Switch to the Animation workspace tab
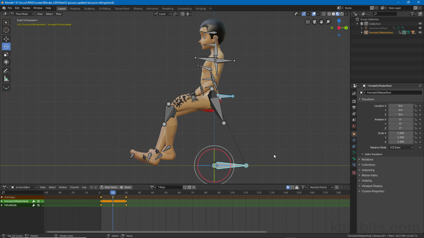The height and width of the screenshot is (238, 424). click(x=152, y=9)
